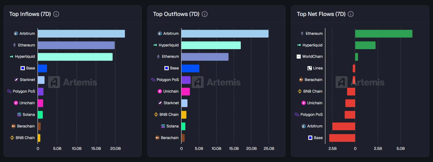The image size is (433, 162).
Task: Click the Polygon PoS icon in Top Outflows
Action: [x=153, y=80]
